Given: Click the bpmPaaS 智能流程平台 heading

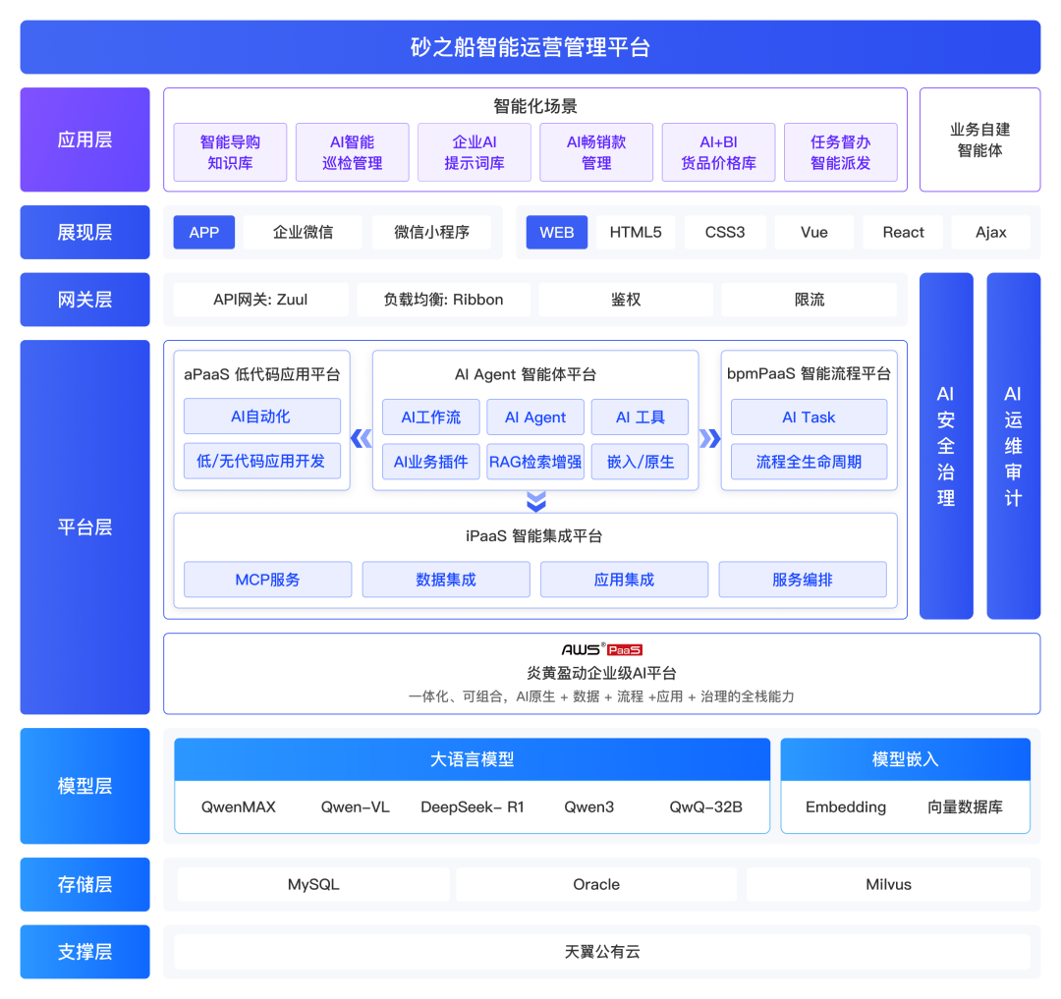Looking at the screenshot, I should click(x=810, y=373).
